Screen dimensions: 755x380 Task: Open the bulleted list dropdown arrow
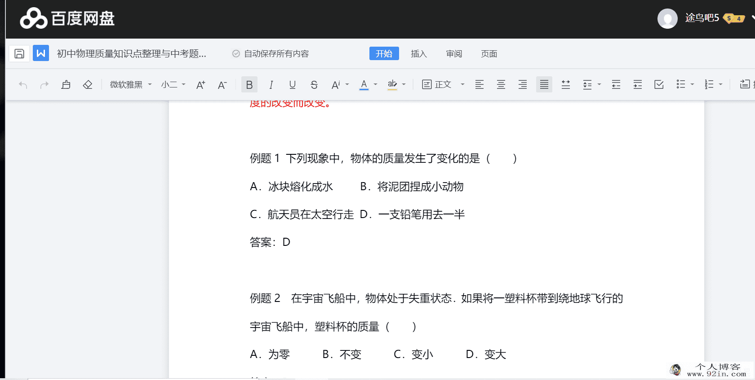[x=693, y=84]
